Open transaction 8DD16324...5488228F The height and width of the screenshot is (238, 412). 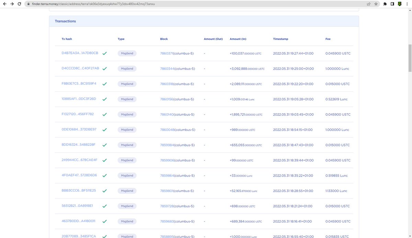point(79,145)
